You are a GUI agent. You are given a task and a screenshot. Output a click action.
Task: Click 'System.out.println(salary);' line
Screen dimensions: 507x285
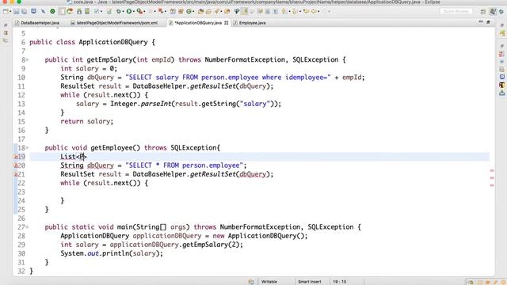[x=112, y=253]
